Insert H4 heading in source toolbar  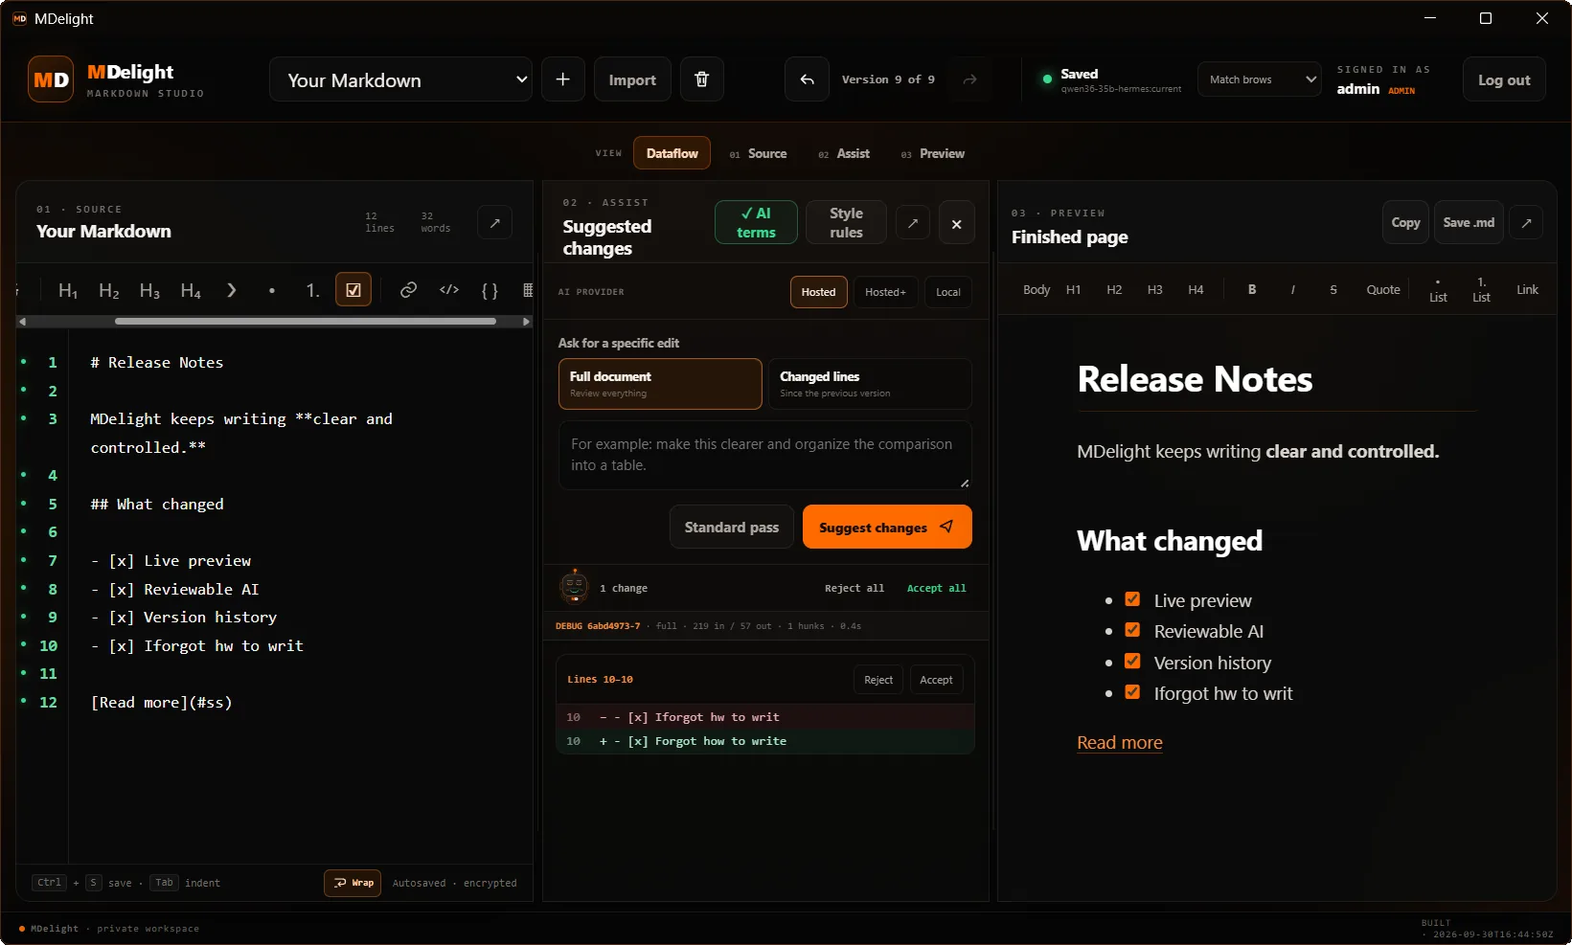click(x=191, y=290)
